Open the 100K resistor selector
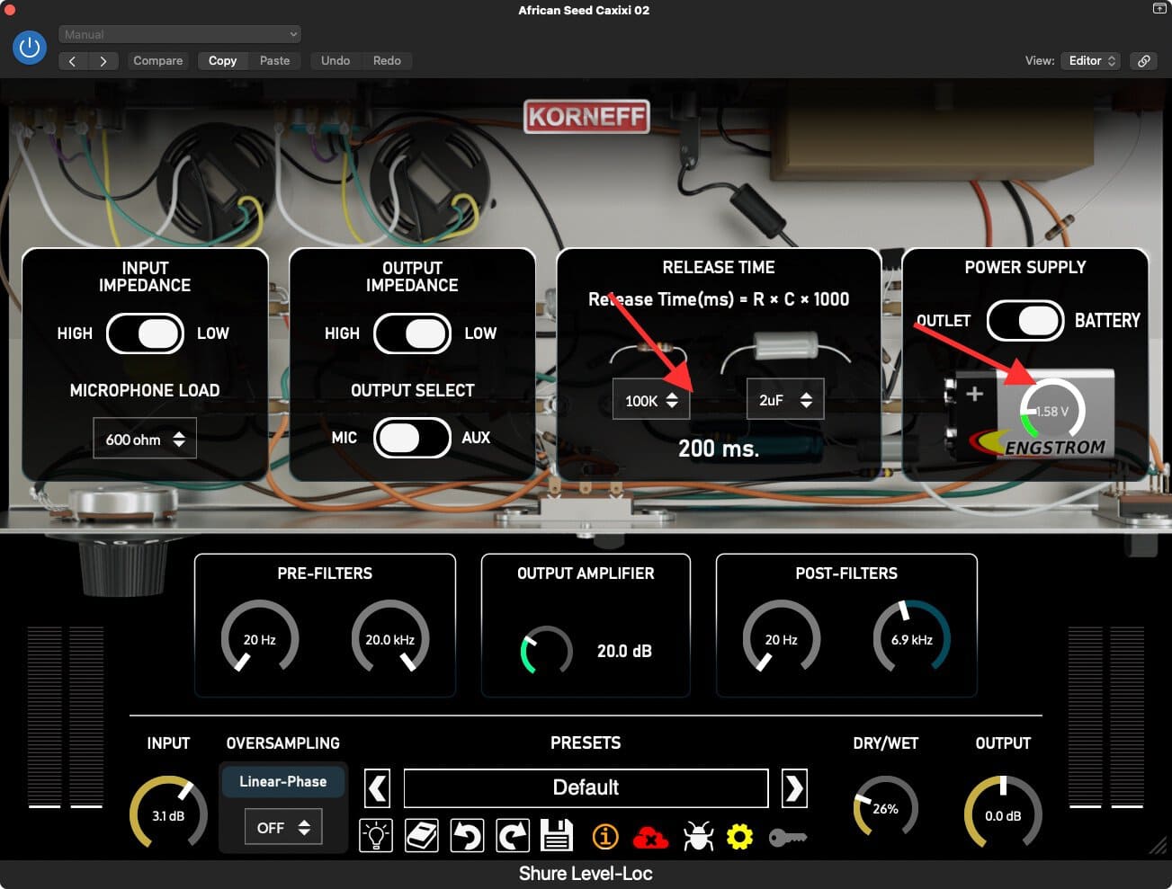Image resolution: width=1172 pixels, height=889 pixels. [x=651, y=400]
